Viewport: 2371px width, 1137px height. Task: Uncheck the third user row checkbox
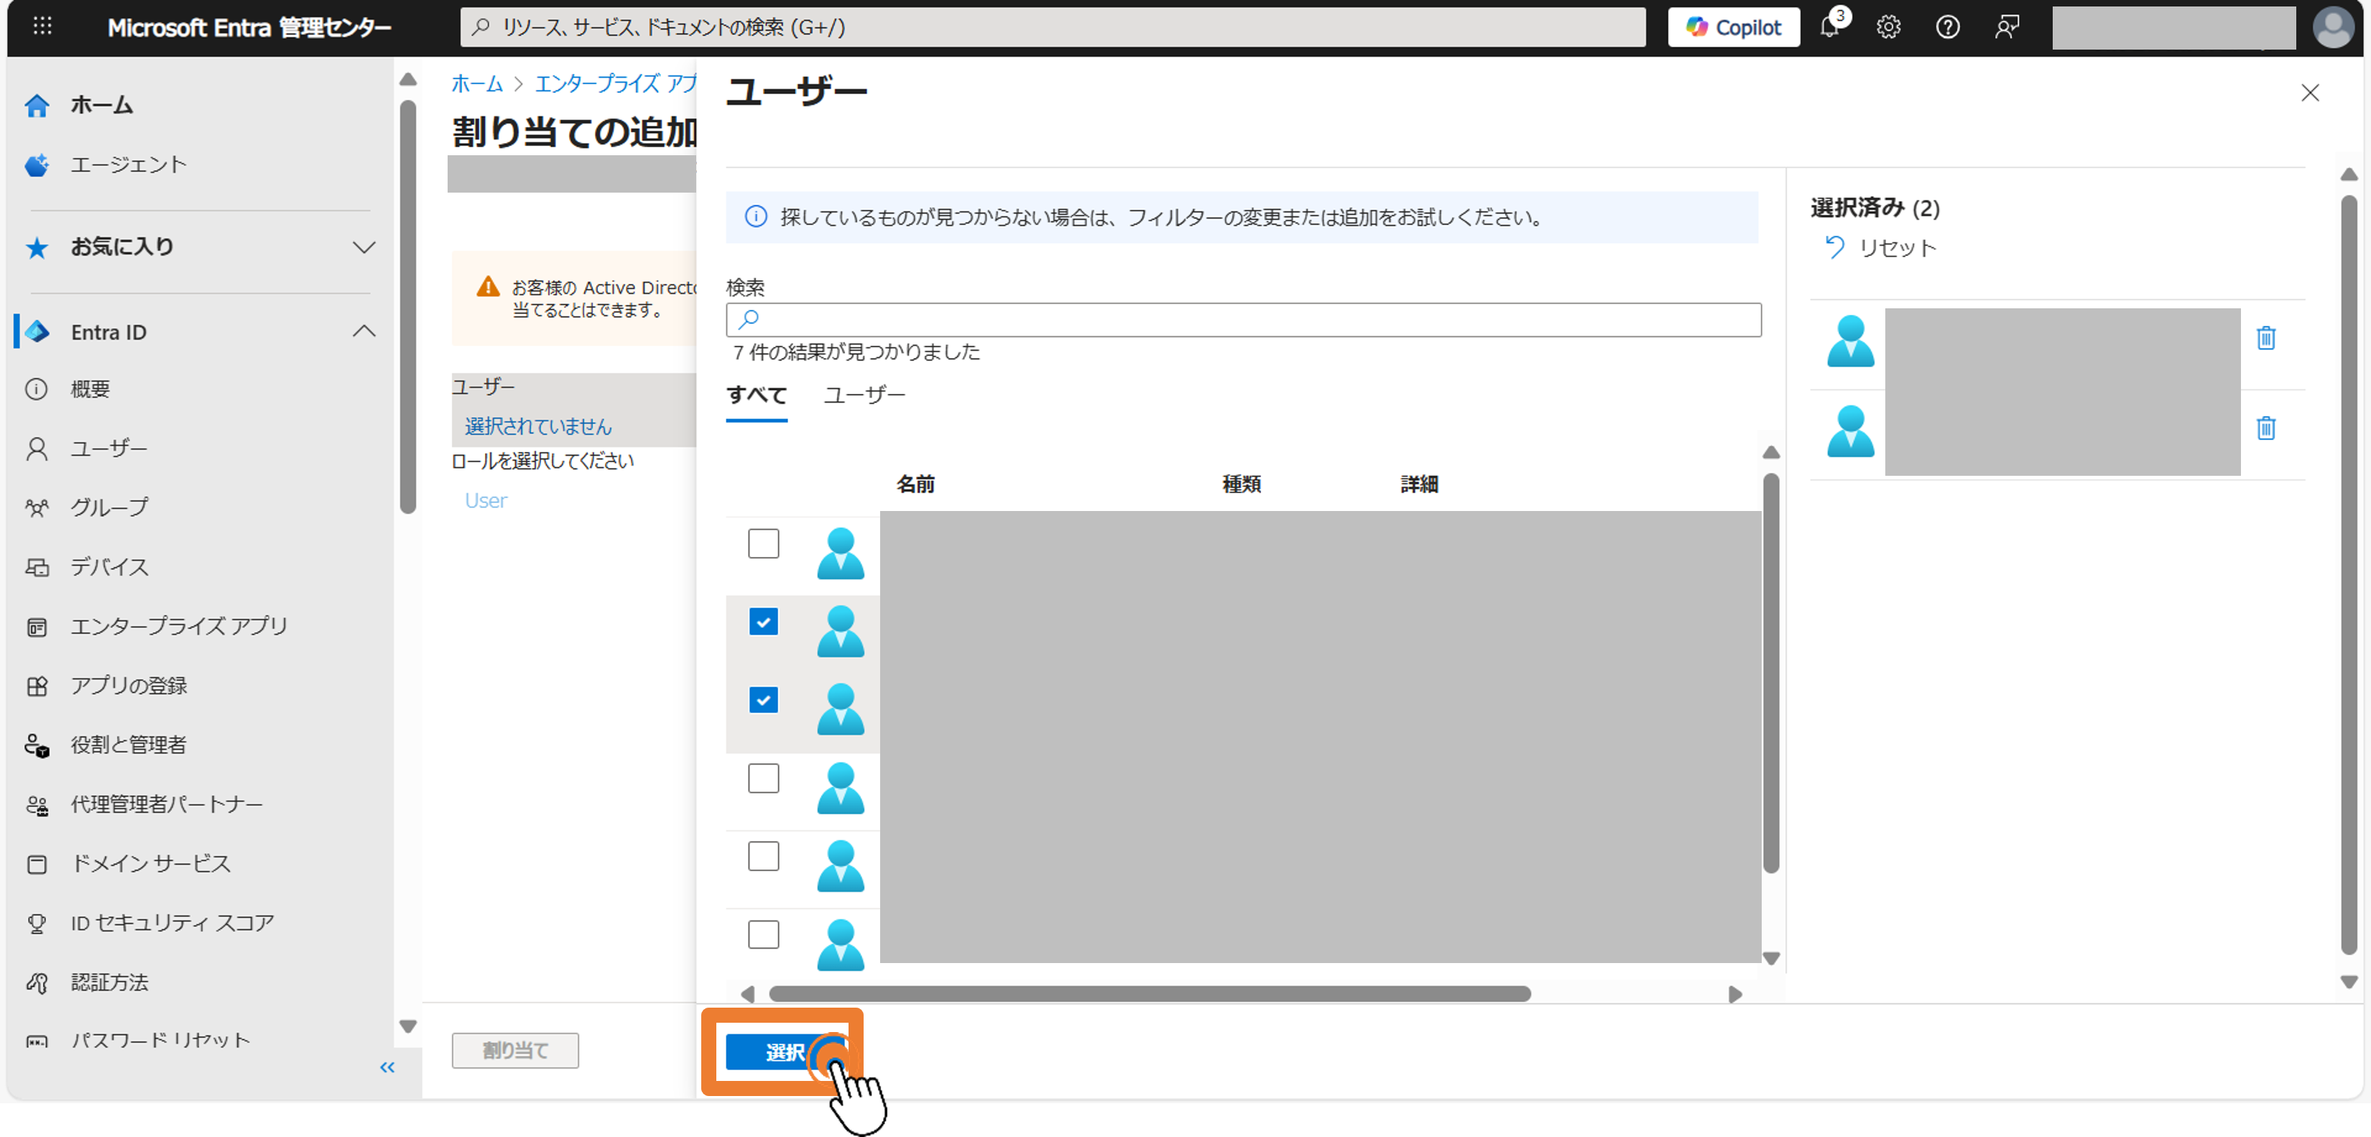coord(763,701)
